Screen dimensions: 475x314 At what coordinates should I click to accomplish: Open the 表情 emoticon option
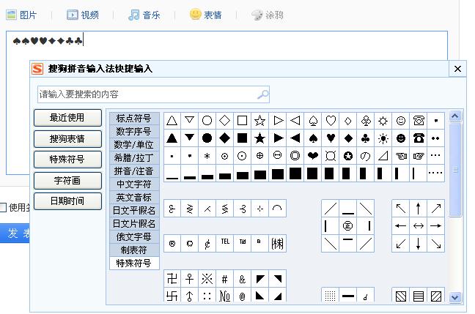(x=206, y=15)
